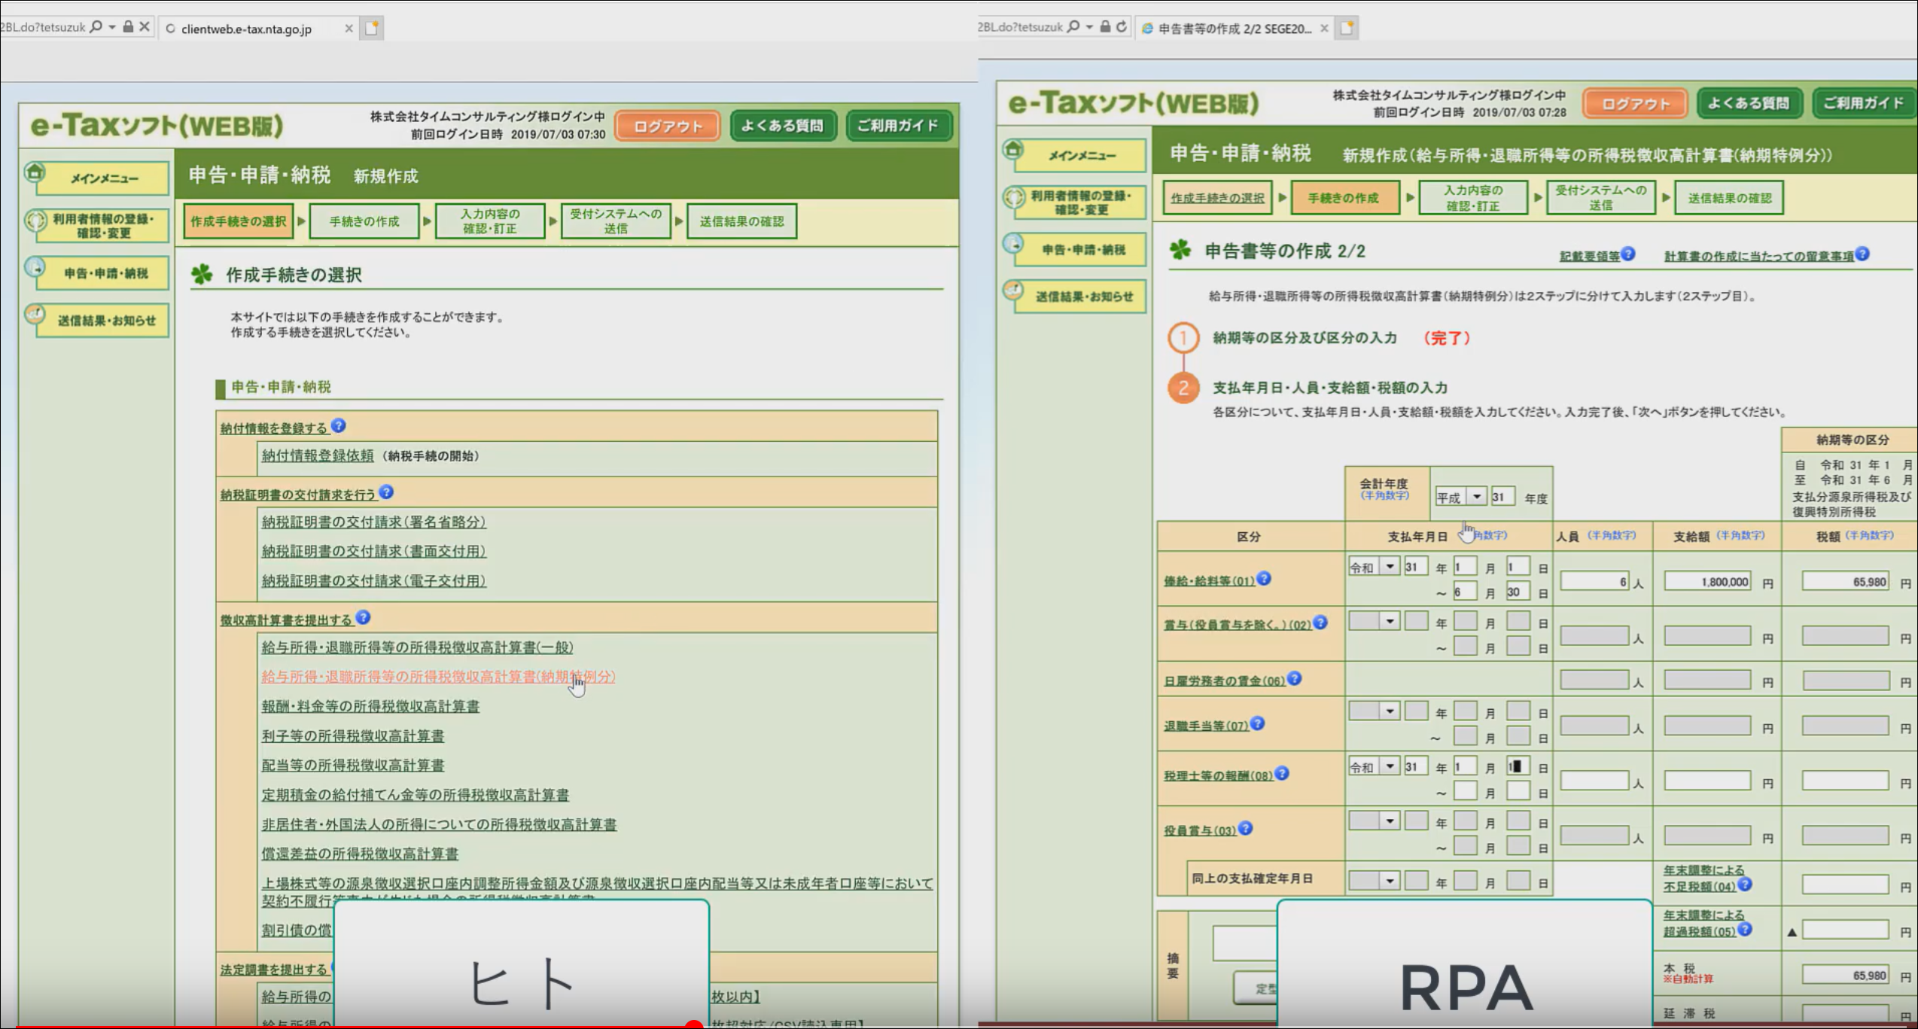Click 不足税額(04) amount field

click(x=1846, y=884)
